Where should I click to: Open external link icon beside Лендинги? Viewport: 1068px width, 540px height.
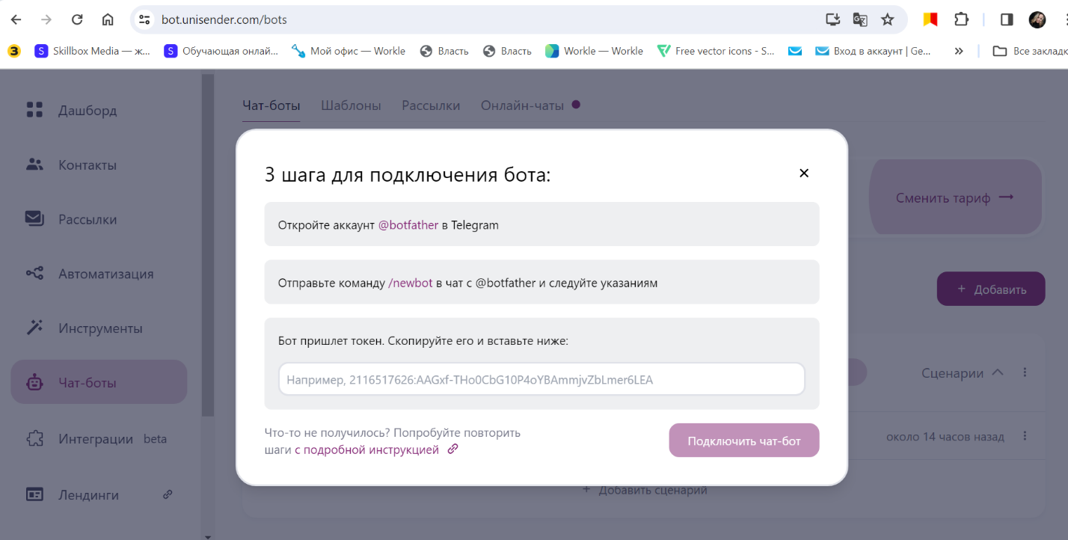(x=168, y=494)
